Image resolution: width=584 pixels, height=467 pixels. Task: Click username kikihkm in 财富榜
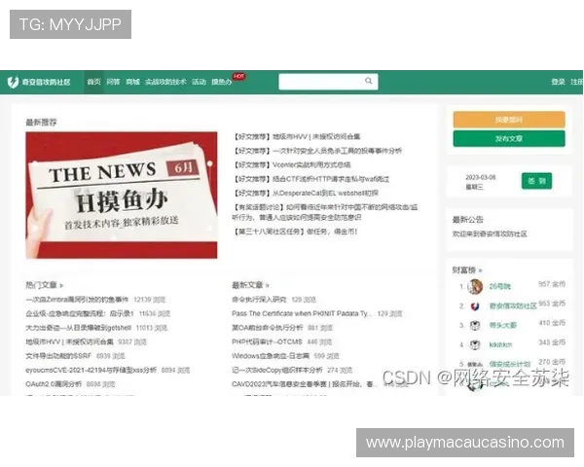coord(500,344)
